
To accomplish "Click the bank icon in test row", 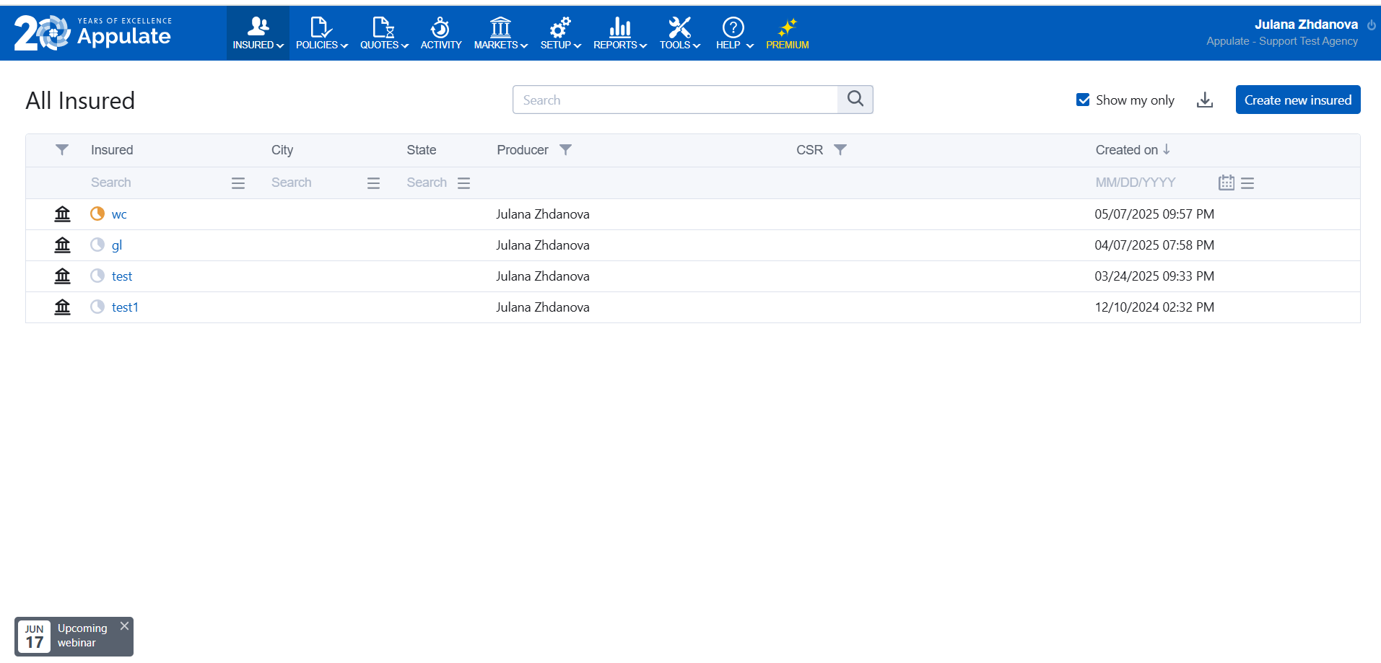I will point(63,276).
